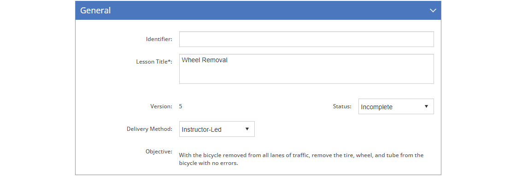Click the Instructor-Led value text

tap(201, 129)
